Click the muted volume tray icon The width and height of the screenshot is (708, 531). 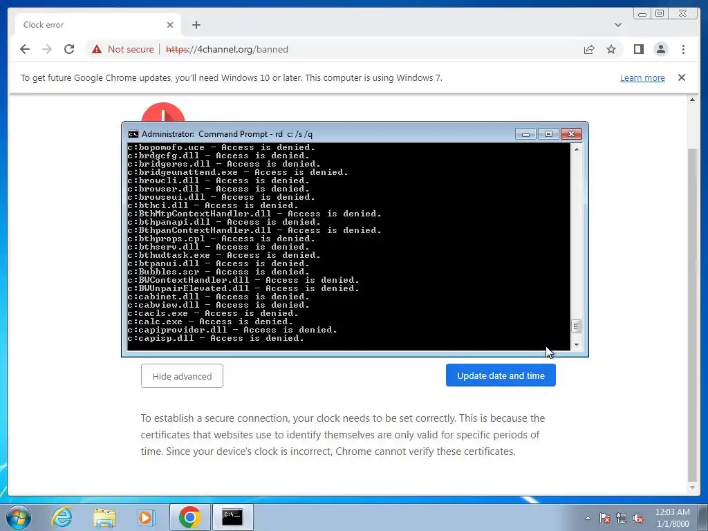pos(638,518)
